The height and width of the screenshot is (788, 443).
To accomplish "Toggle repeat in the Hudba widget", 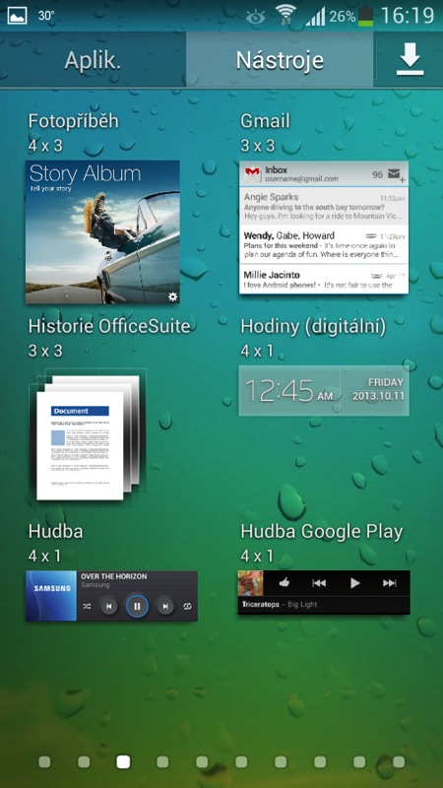I will click(x=187, y=606).
